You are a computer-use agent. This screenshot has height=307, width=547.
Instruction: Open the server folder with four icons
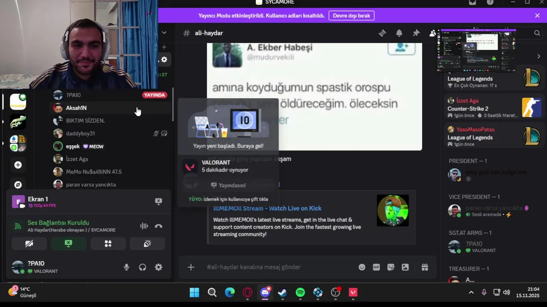(x=18, y=144)
